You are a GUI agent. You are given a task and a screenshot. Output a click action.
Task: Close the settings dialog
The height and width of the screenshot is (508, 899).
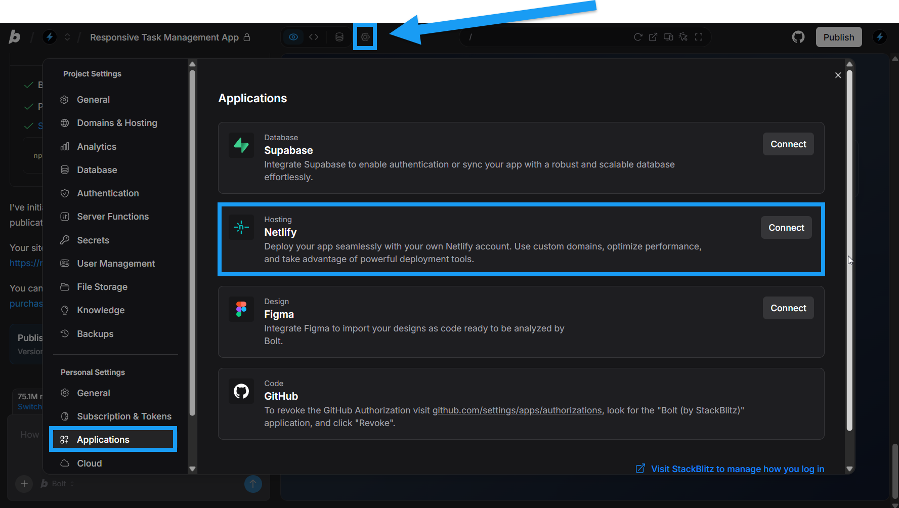(x=838, y=75)
